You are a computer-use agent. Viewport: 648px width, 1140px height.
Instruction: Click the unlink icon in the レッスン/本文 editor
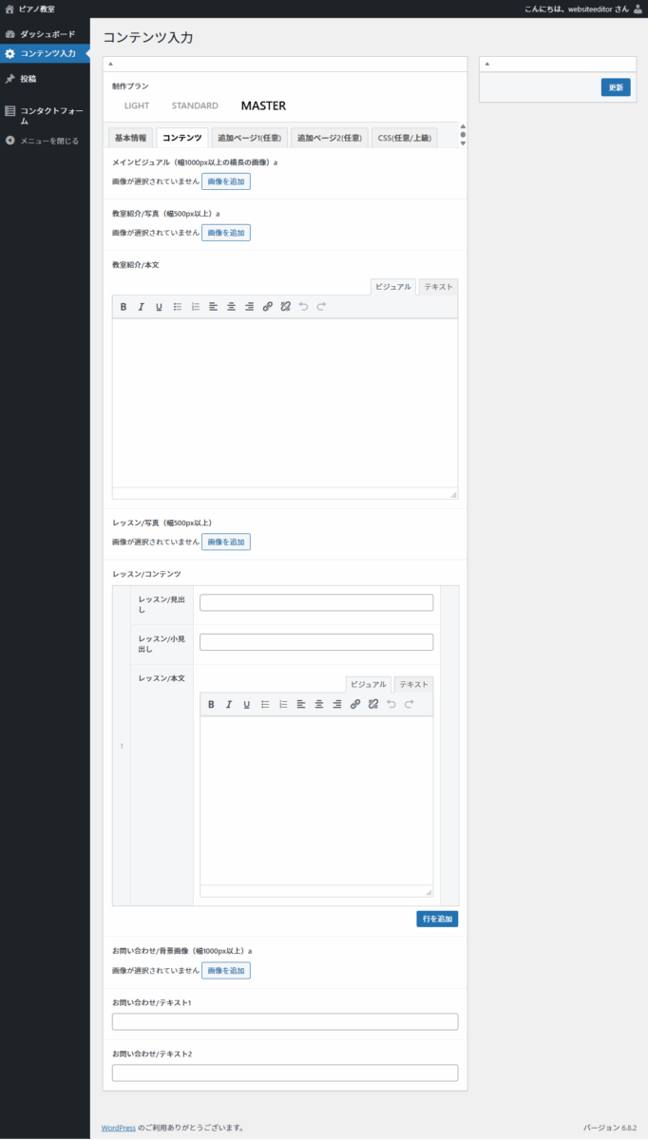372,704
